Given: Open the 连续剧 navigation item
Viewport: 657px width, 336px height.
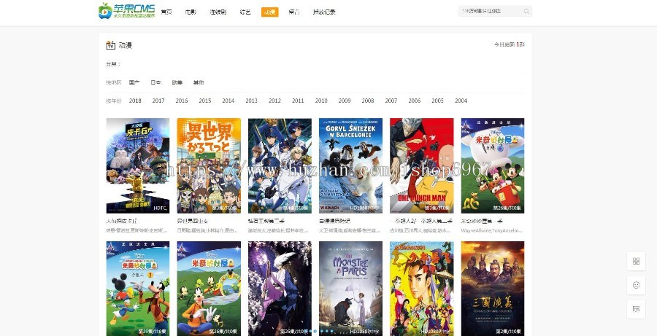Looking at the screenshot, I should coord(218,12).
